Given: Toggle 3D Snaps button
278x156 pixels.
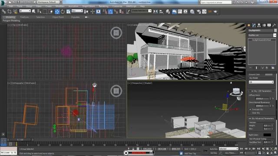Looking at the screenshot, I should click(x=105, y=12).
